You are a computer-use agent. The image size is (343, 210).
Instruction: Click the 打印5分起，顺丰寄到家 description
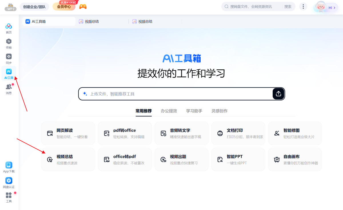click(x=245, y=137)
